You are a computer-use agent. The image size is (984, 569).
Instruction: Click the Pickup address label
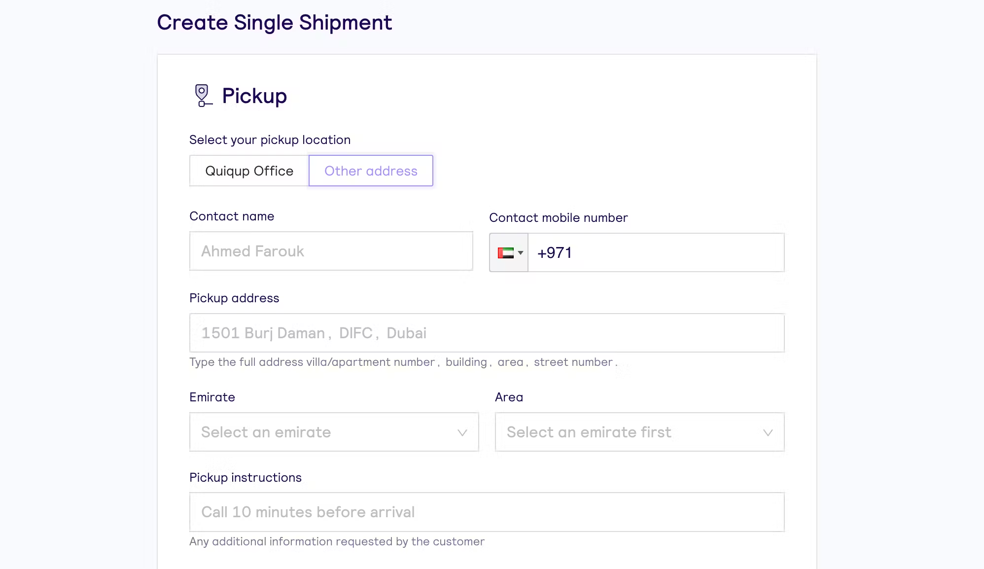pos(234,298)
